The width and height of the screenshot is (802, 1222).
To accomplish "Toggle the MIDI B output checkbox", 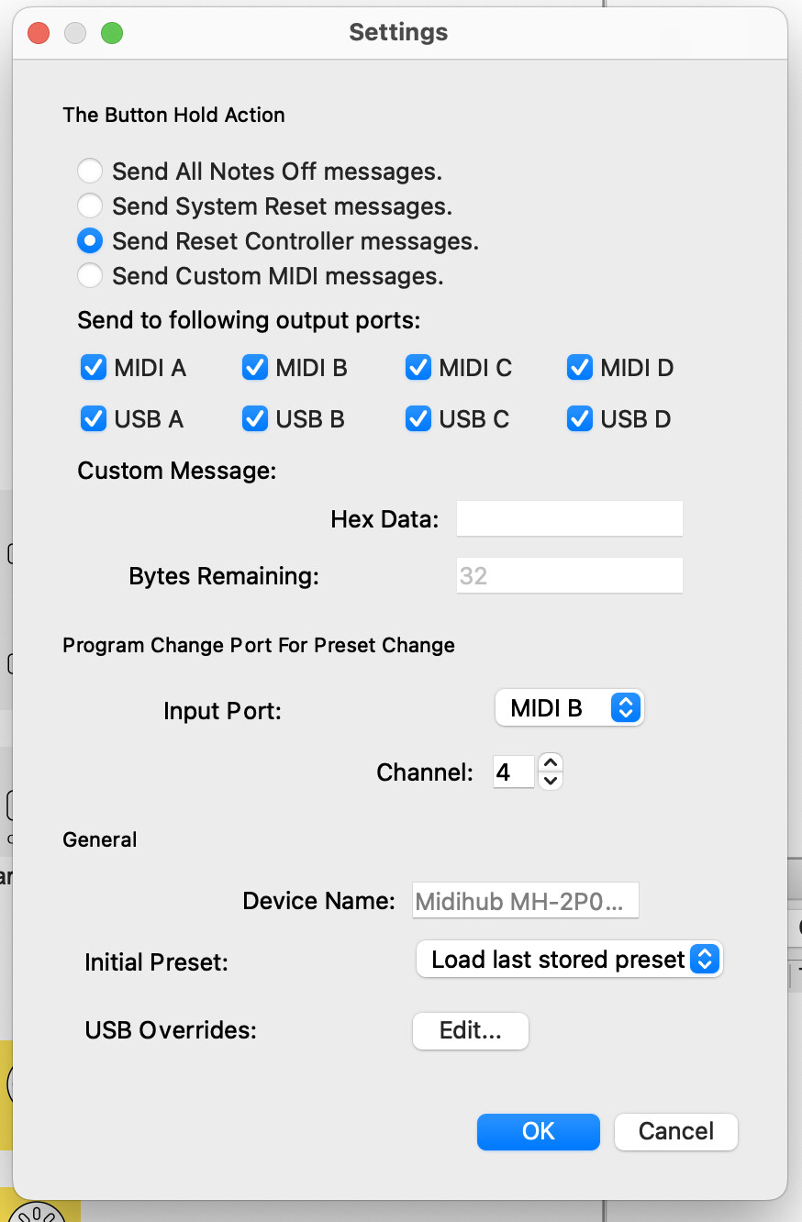I will (x=254, y=368).
